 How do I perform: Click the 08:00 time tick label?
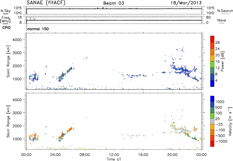coord(85,155)
